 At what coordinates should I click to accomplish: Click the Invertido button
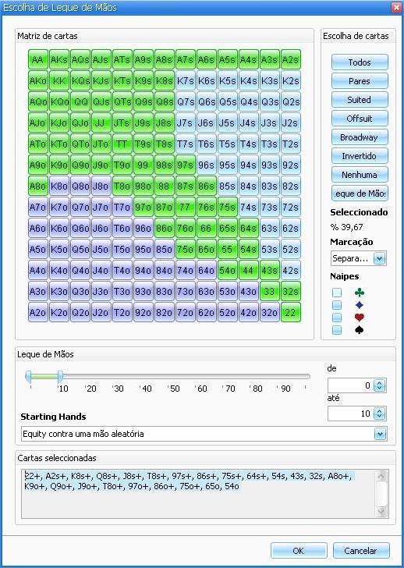pos(360,156)
